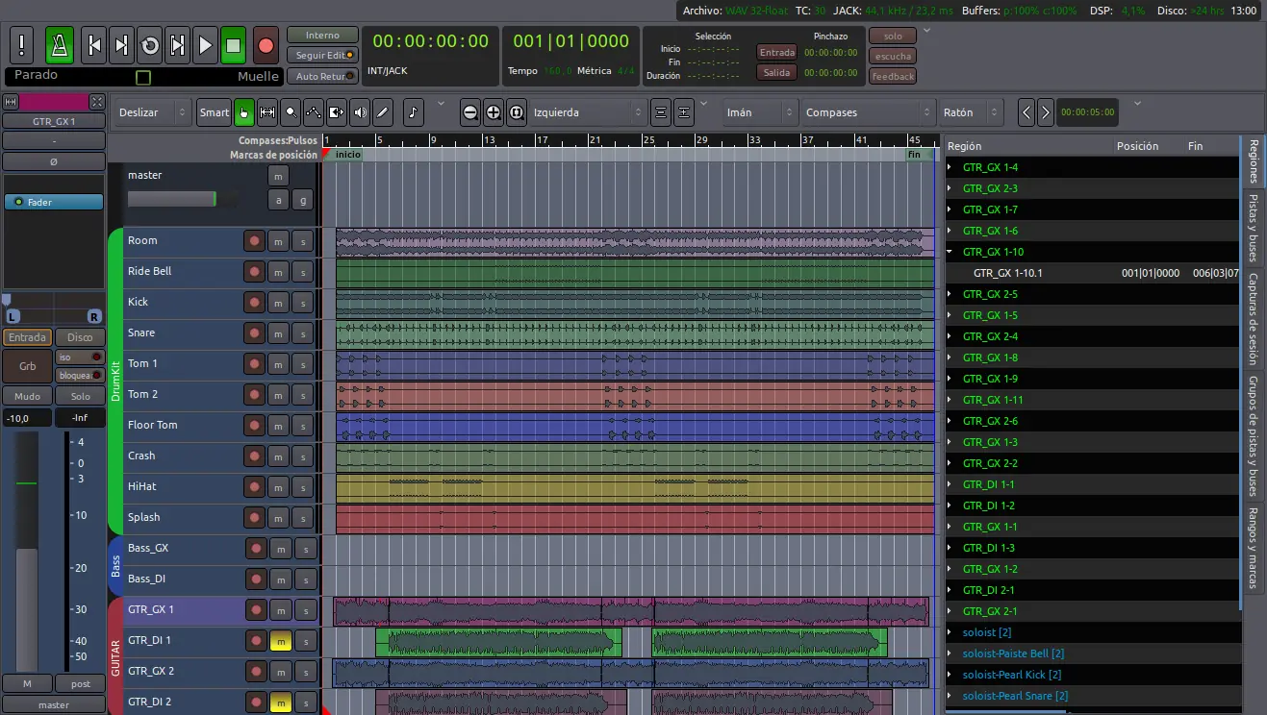Toggle the metronome click icon
Viewport: 1267px width, 715px height.
(60, 45)
